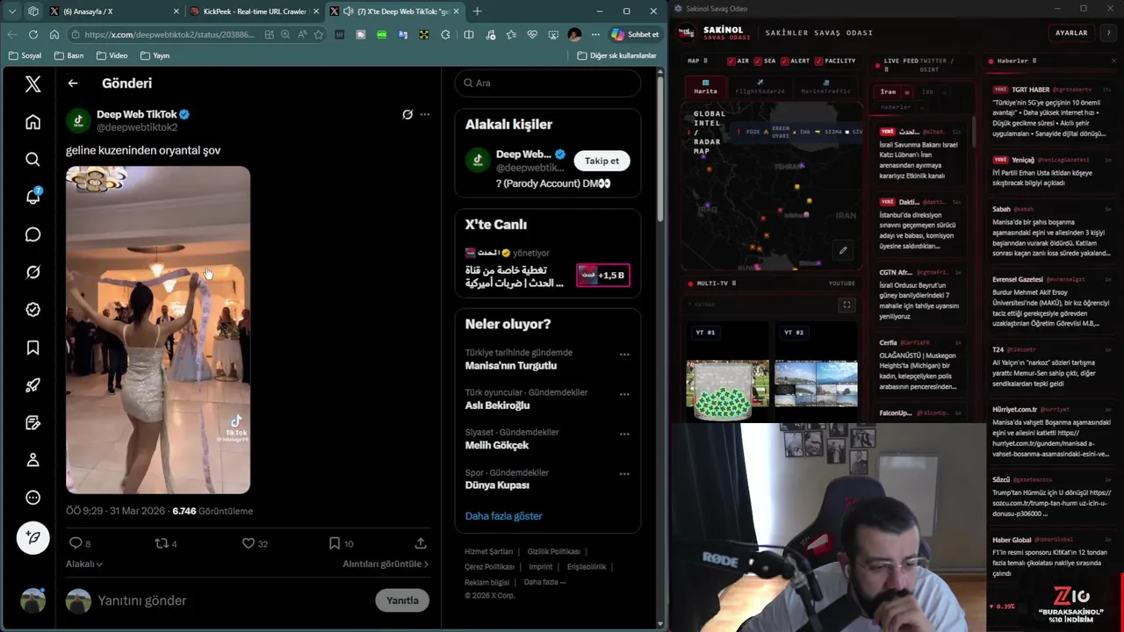
Task: Open Diğer sık kullanılanlar bookmarks folder
Action: [616, 55]
